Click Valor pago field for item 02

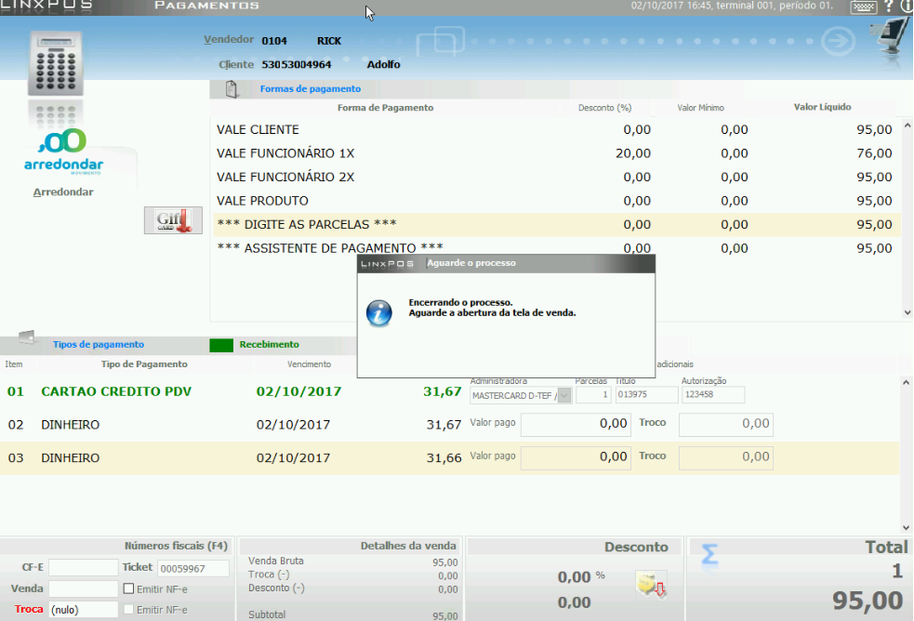(x=576, y=424)
